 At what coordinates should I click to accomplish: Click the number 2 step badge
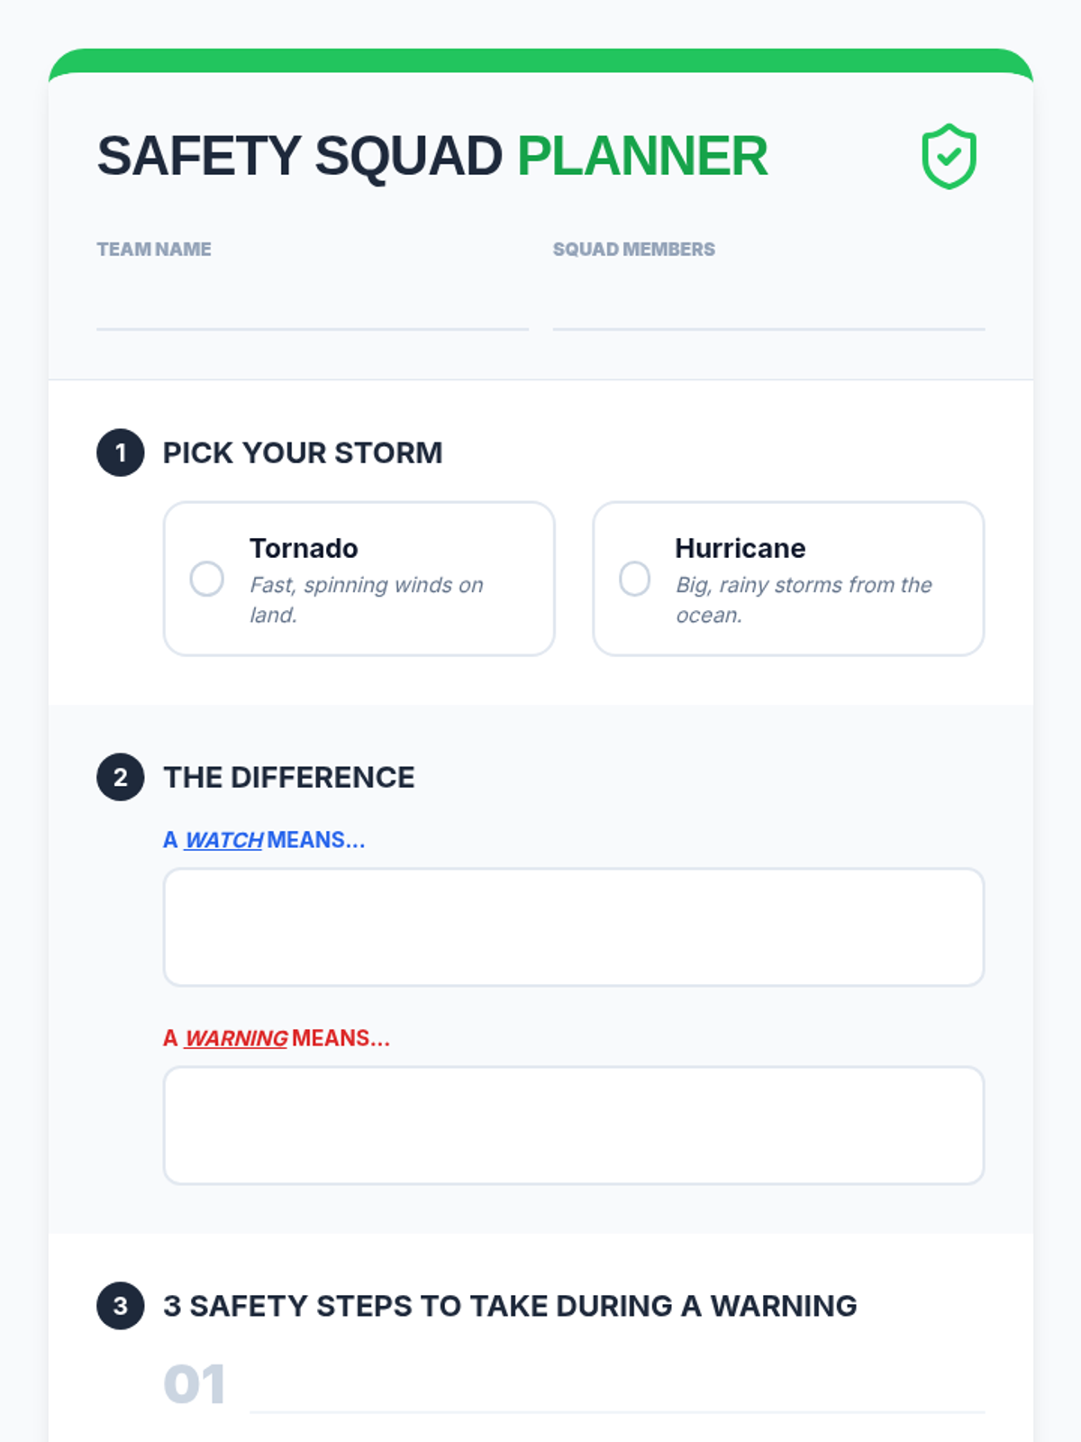pyautogui.click(x=121, y=777)
